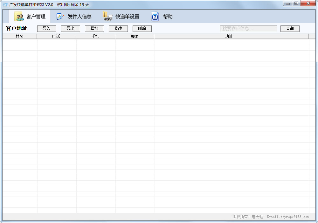Click the 发件人信息 checklist icon
The width and height of the screenshot is (318, 223).
pyautogui.click(x=60, y=17)
